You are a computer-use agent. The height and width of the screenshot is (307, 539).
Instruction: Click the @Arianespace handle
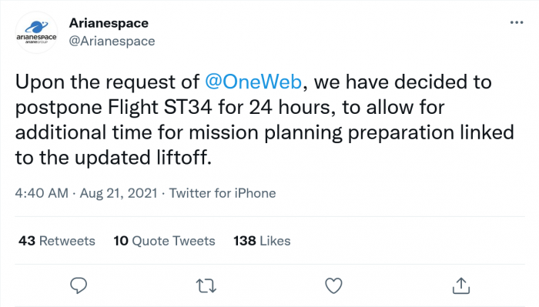(112, 42)
